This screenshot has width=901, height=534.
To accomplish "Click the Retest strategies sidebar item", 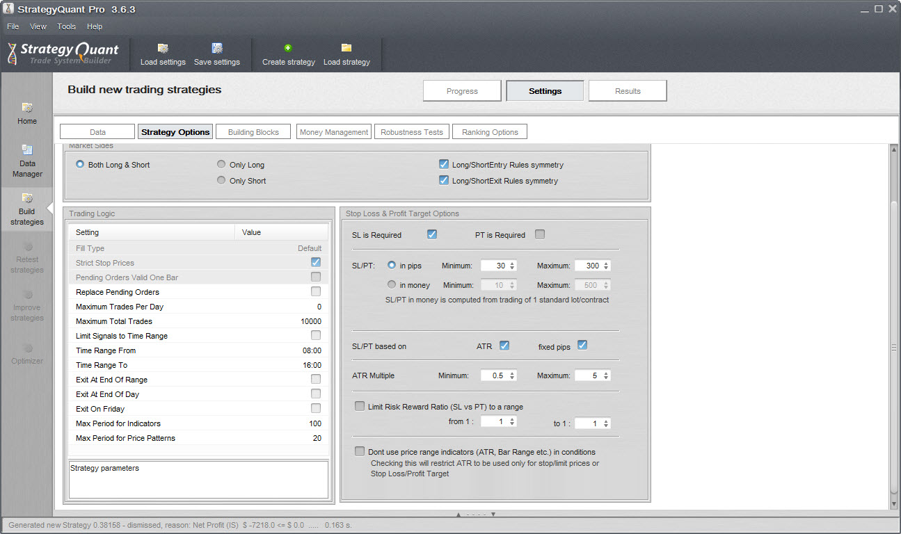I will (27, 257).
